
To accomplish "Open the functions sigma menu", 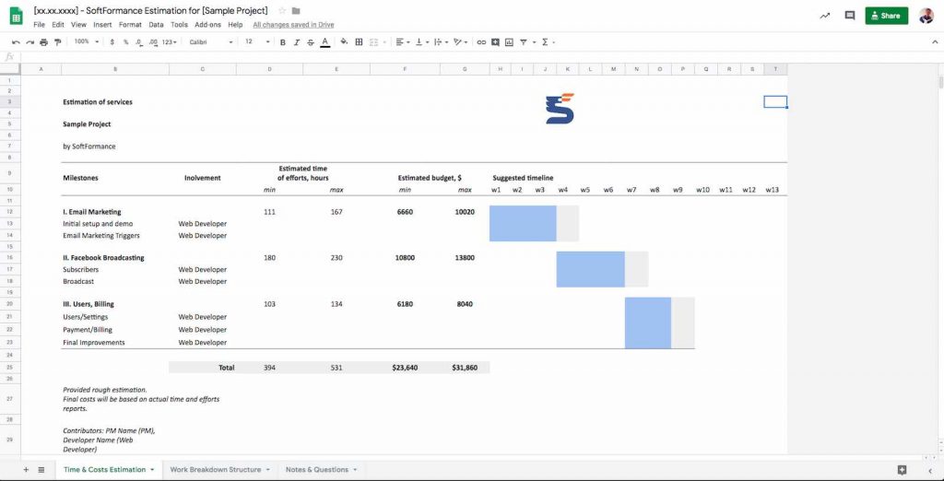I will click(548, 42).
